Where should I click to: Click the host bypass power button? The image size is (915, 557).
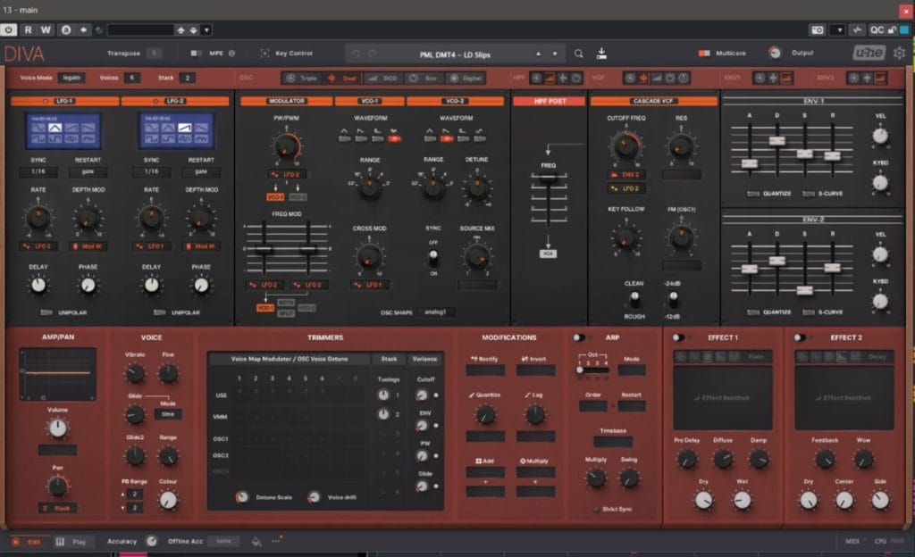click(9, 29)
